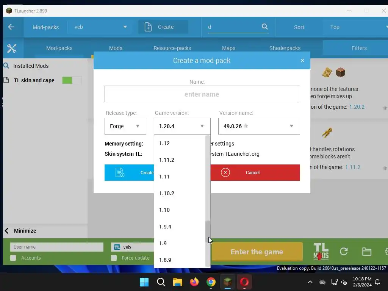
Task: Collapse the Game version 1.20.4 dropdown
Action: pos(182,126)
